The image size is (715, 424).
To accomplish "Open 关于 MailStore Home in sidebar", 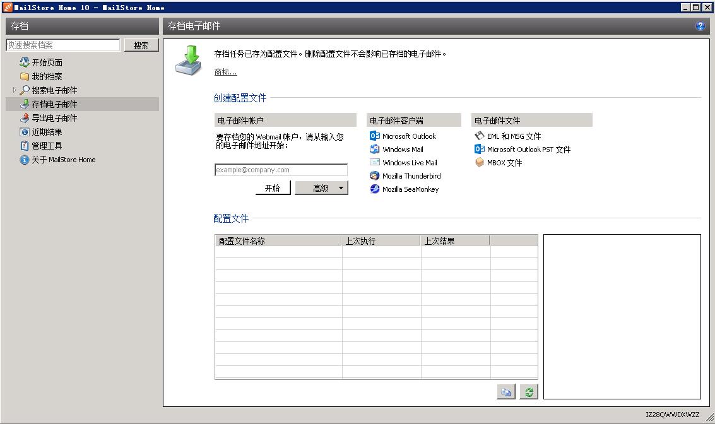I will tap(63, 160).
